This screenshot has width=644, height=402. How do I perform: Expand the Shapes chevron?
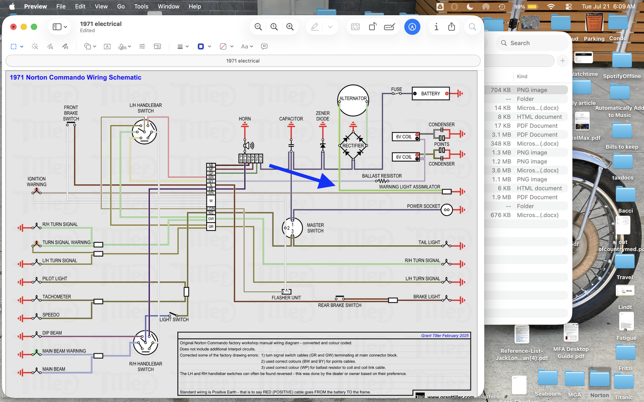click(95, 47)
